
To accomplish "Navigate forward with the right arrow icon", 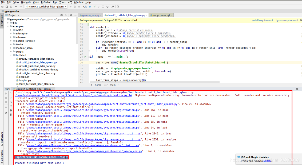I will 21,7.
